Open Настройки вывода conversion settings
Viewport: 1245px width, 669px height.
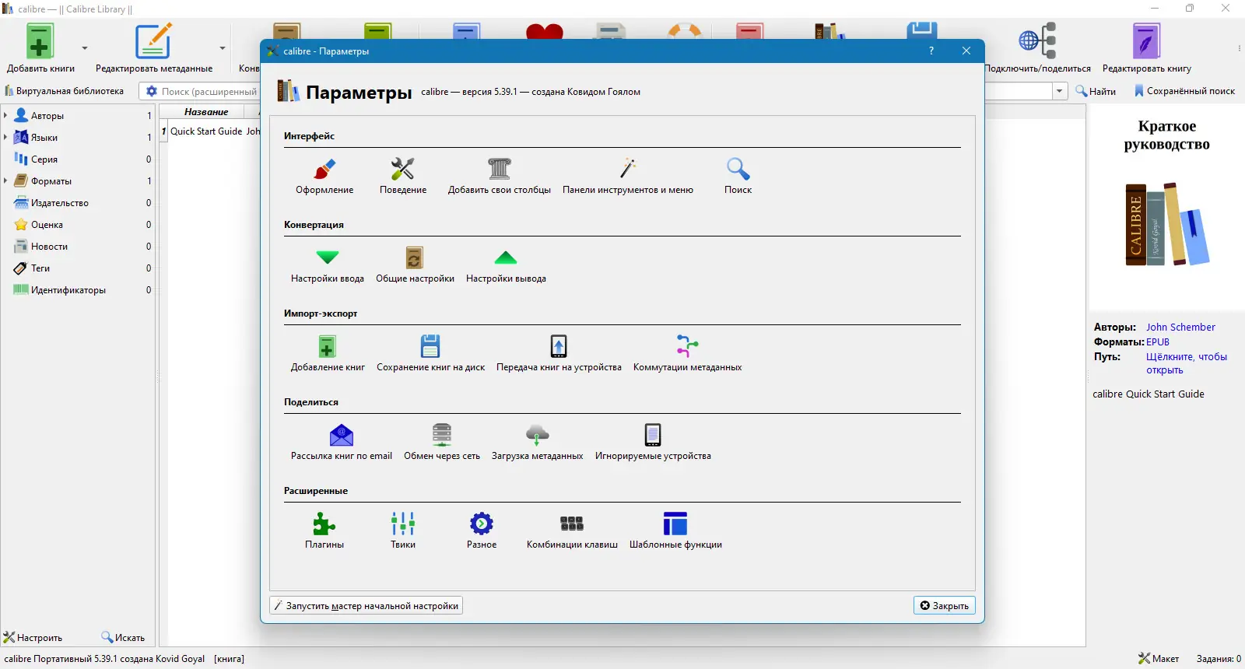coord(506,264)
